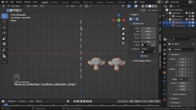Toggle the overlays display icon
This screenshot has width=196, height=110.
[x=136, y=6]
